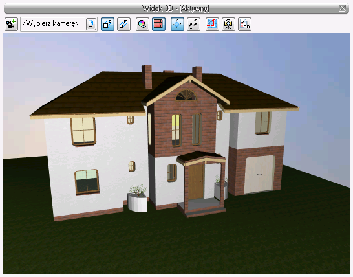The width and height of the screenshot is (353, 277).
Task: Click the Wybierz kamerę combo box text
Action: pos(50,24)
